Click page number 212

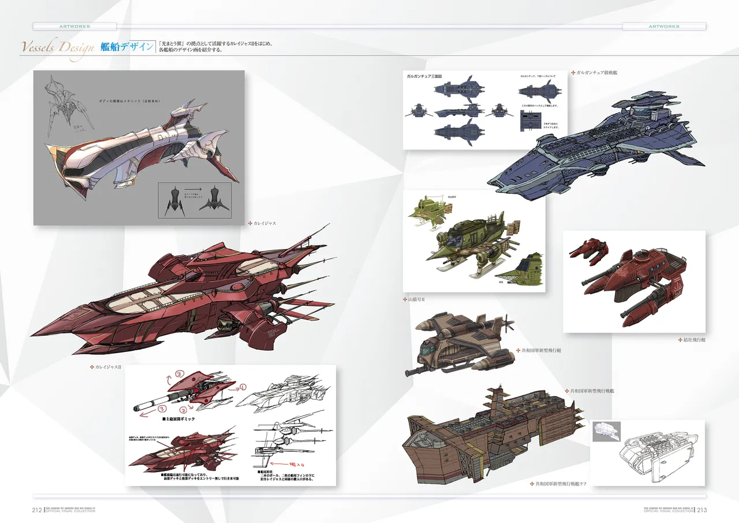(37, 510)
